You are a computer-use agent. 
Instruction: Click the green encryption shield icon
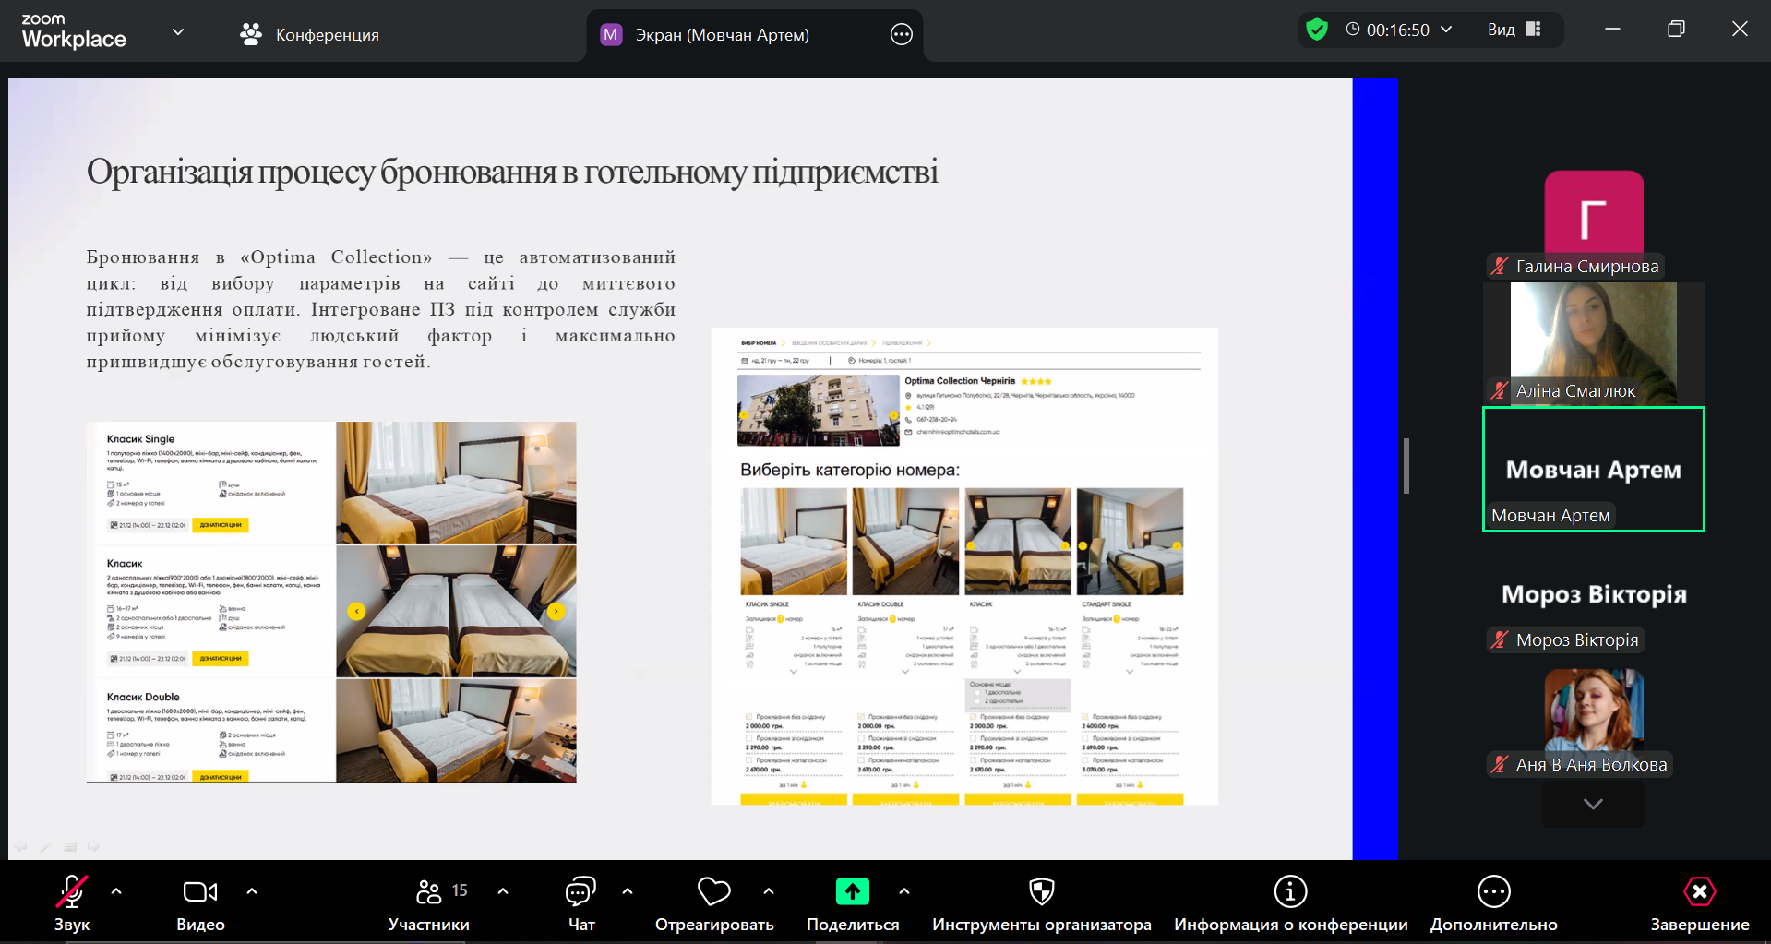pyautogui.click(x=1317, y=30)
